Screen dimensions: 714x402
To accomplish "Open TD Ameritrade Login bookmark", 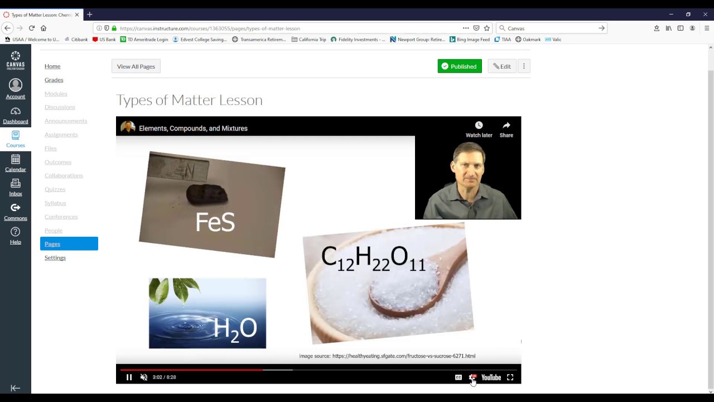I will point(144,40).
